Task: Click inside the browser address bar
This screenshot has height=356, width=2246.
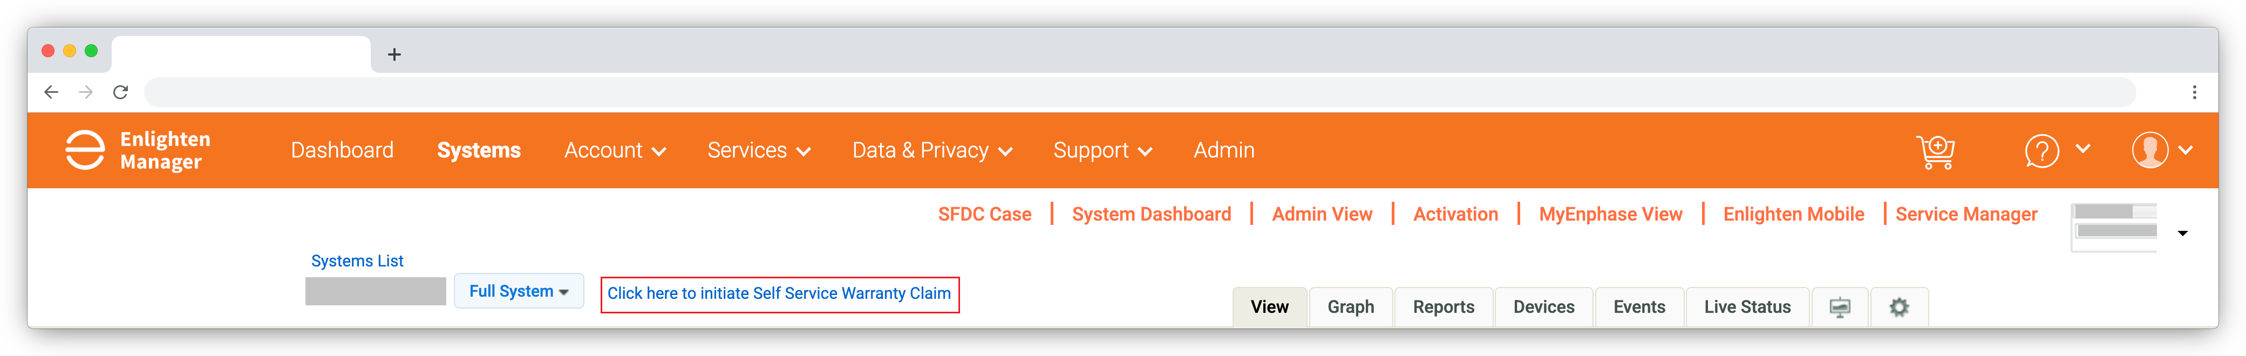Action: [x=1139, y=92]
